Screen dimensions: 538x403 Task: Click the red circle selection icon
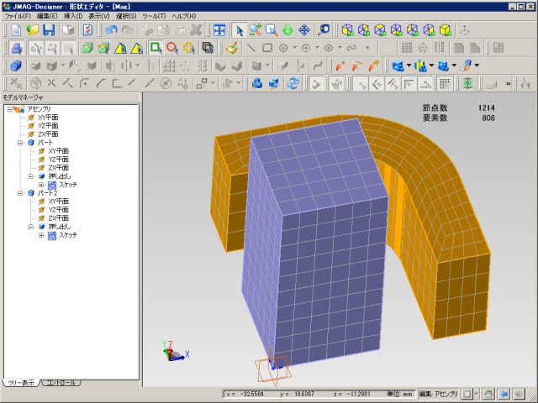(172, 47)
